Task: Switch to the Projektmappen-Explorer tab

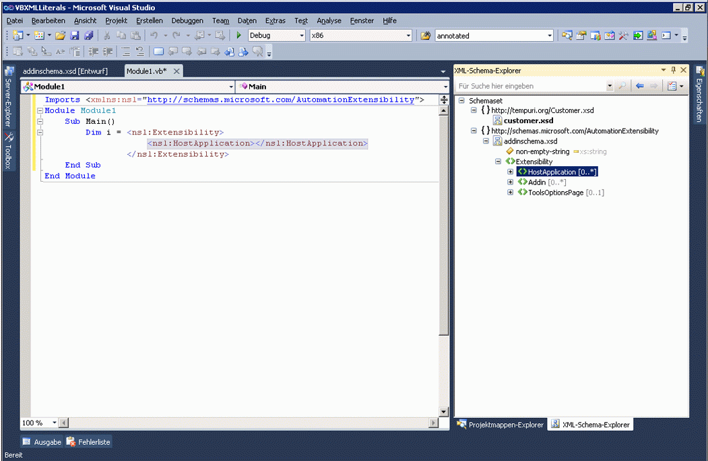Action: (x=501, y=425)
